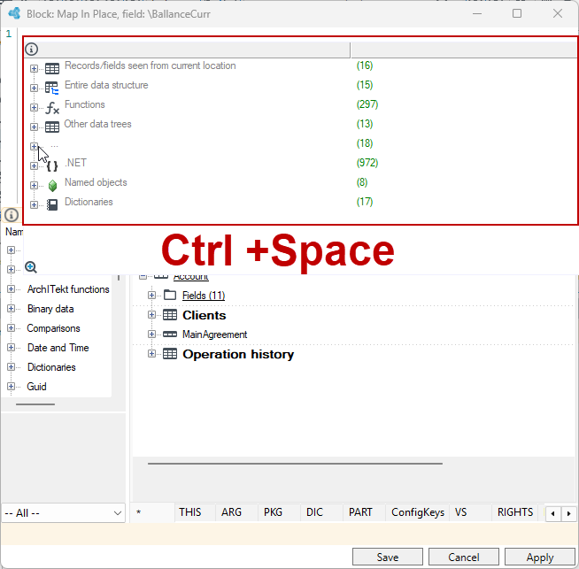
Task: Click the fx Functions icon
Action: point(52,108)
